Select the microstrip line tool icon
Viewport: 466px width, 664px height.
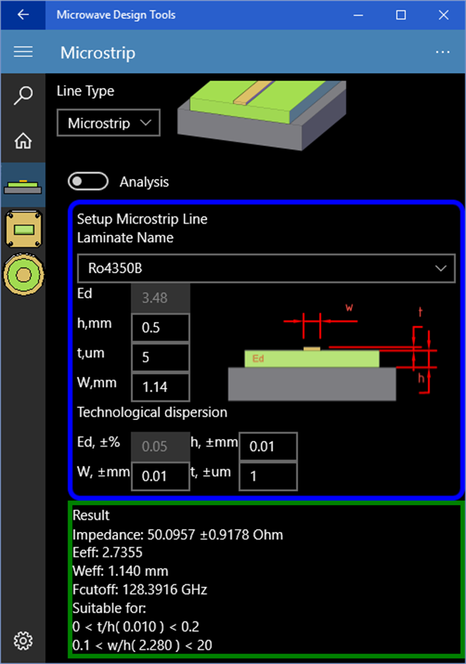(23, 187)
